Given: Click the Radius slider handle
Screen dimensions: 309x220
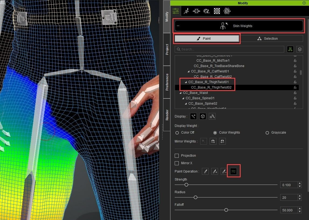Looking at the screenshot, I should click(x=195, y=197).
